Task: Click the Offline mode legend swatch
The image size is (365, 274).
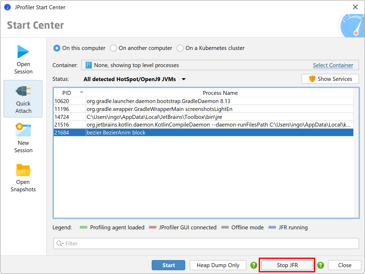Action: (225, 227)
